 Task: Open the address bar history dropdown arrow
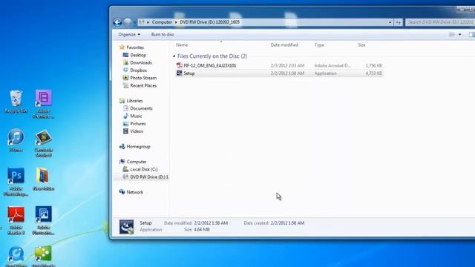click(x=390, y=22)
